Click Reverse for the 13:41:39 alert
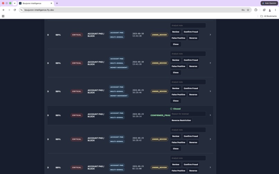The height and width of the screenshot is (174, 279). click(x=193, y=66)
